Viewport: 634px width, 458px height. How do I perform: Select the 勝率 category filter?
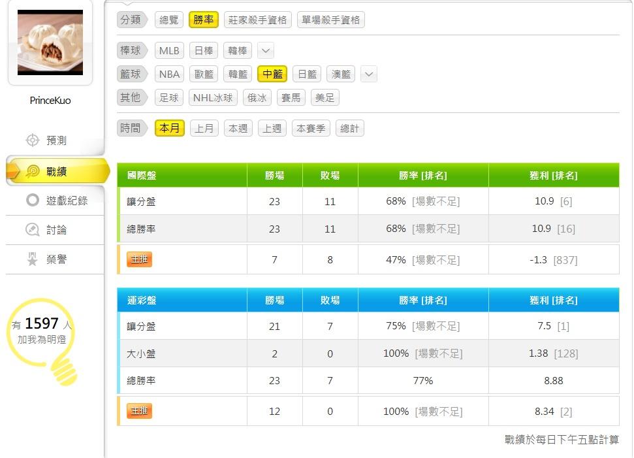coord(203,20)
